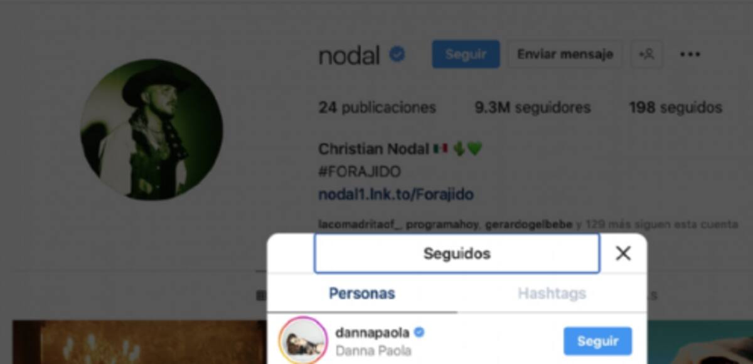This screenshot has height=364, width=753.
Task: Switch to the Personas tab
Action: pyautogui.click(x=362, y=293)
